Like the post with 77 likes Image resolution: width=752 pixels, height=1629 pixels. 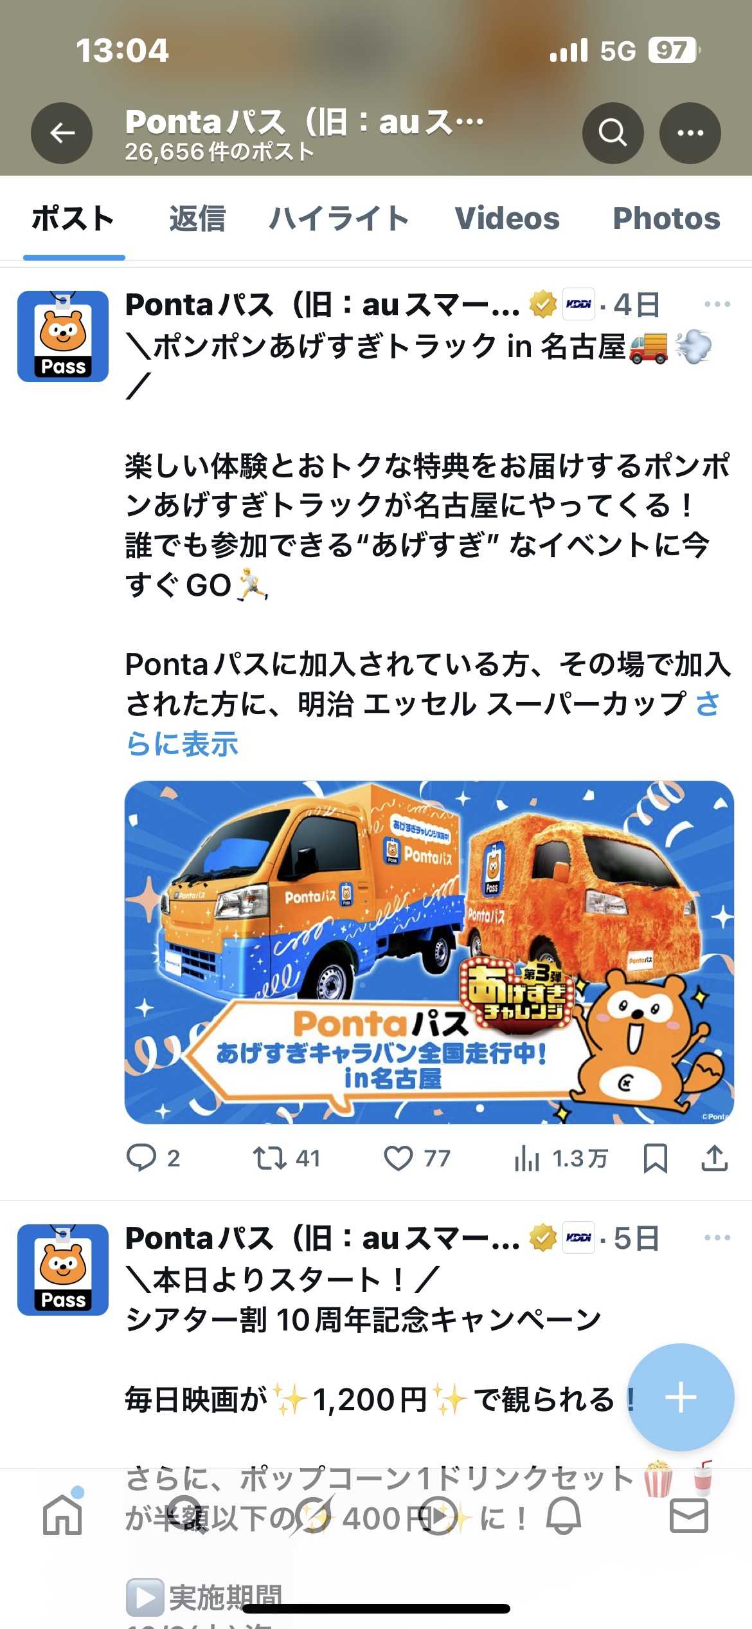(x=416, y=1158)
